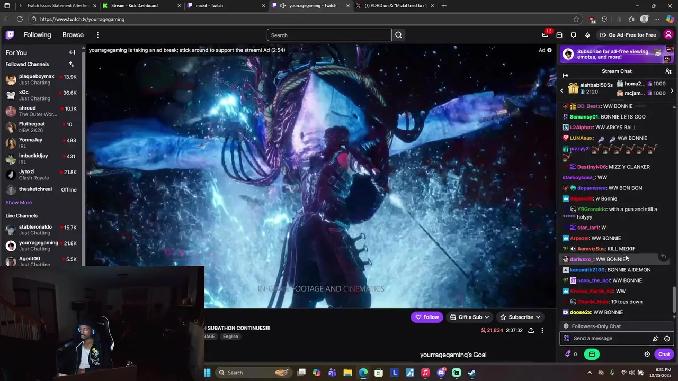
Task: Open the Browse page
Action: pos(73,35)
